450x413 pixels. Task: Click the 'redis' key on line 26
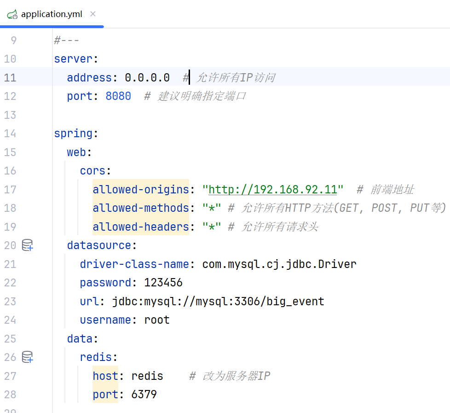[96, 357]
